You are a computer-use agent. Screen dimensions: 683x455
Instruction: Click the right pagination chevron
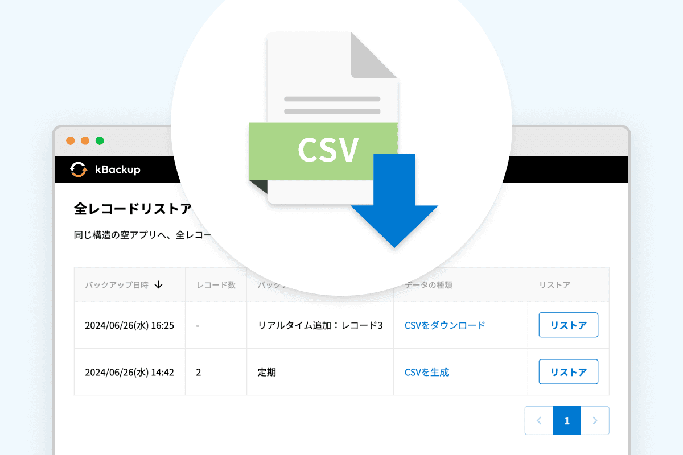(595, 420)
